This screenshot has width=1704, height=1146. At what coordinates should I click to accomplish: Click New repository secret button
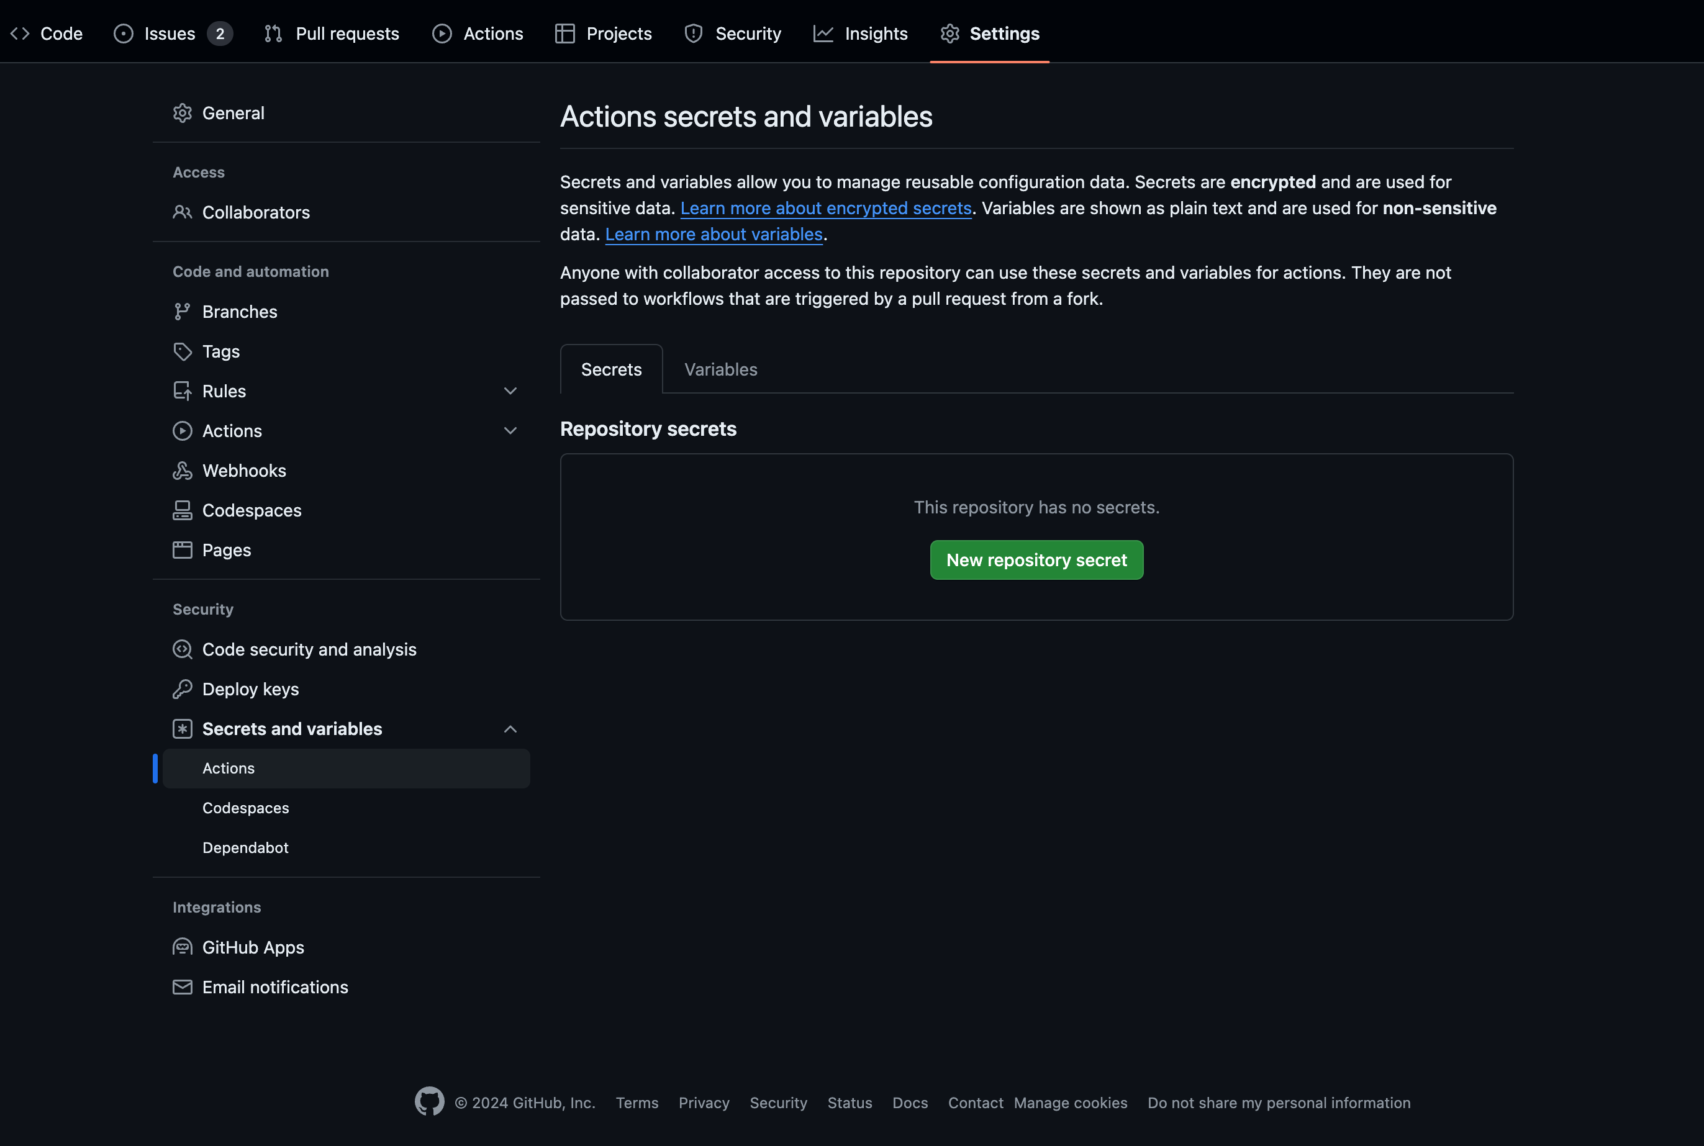(x=1036, y=561)
